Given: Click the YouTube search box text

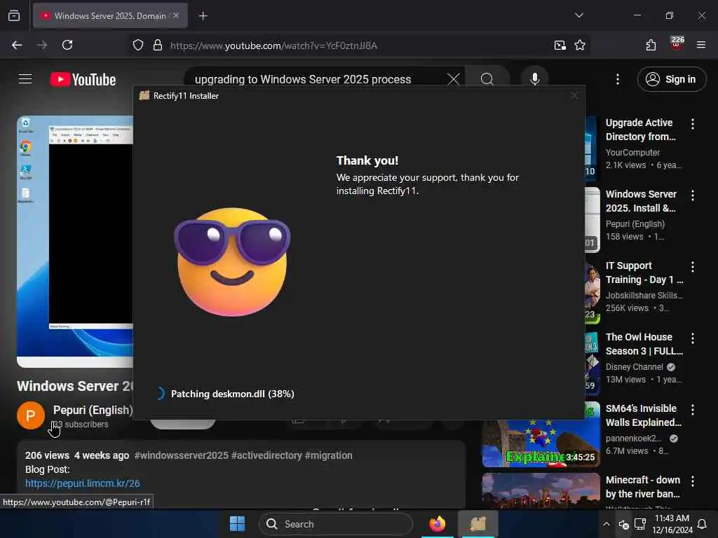Looking at the screenshot, I should pos(303,79).
